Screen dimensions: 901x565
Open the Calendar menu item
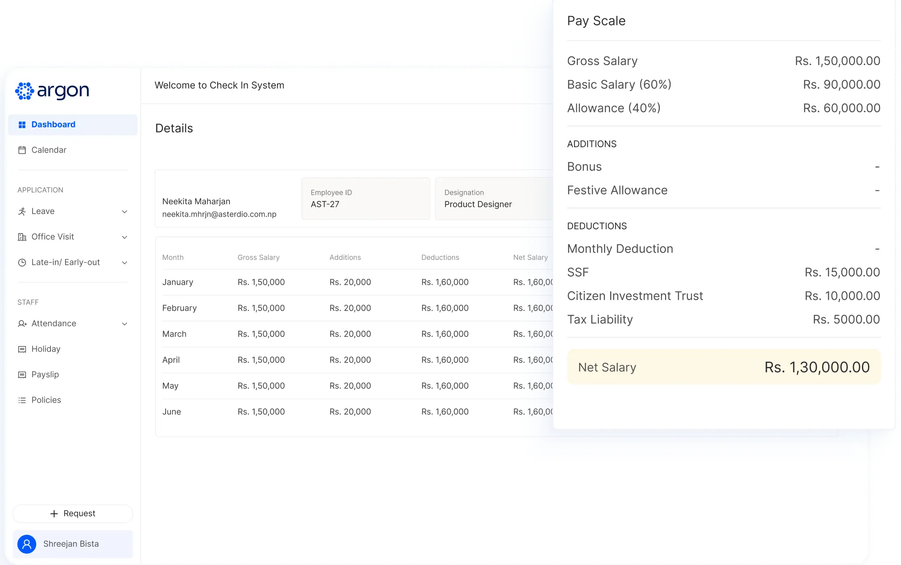49,150
